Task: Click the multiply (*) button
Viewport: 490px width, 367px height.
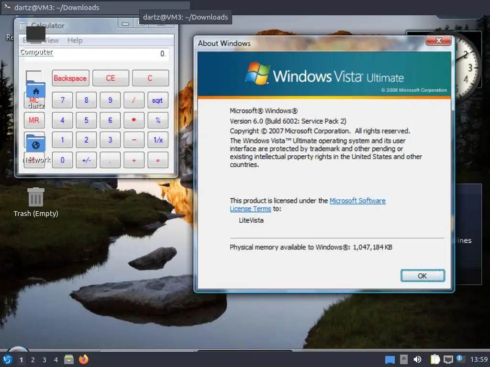Action: point(134,120)
